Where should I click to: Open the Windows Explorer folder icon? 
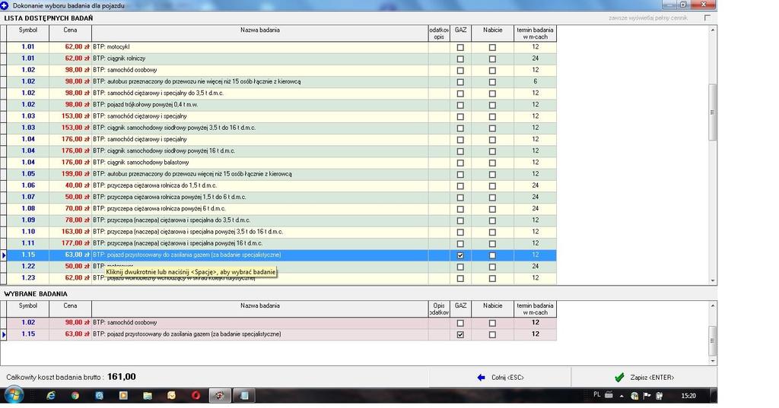(148, 396)
